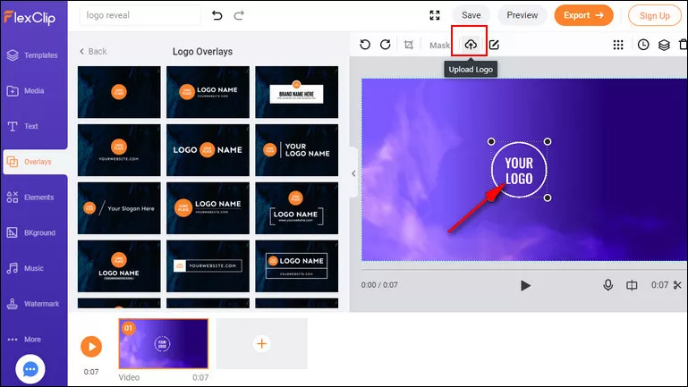Click the More menu item in sidebar
688x387 pixels.
coord(24,340)
